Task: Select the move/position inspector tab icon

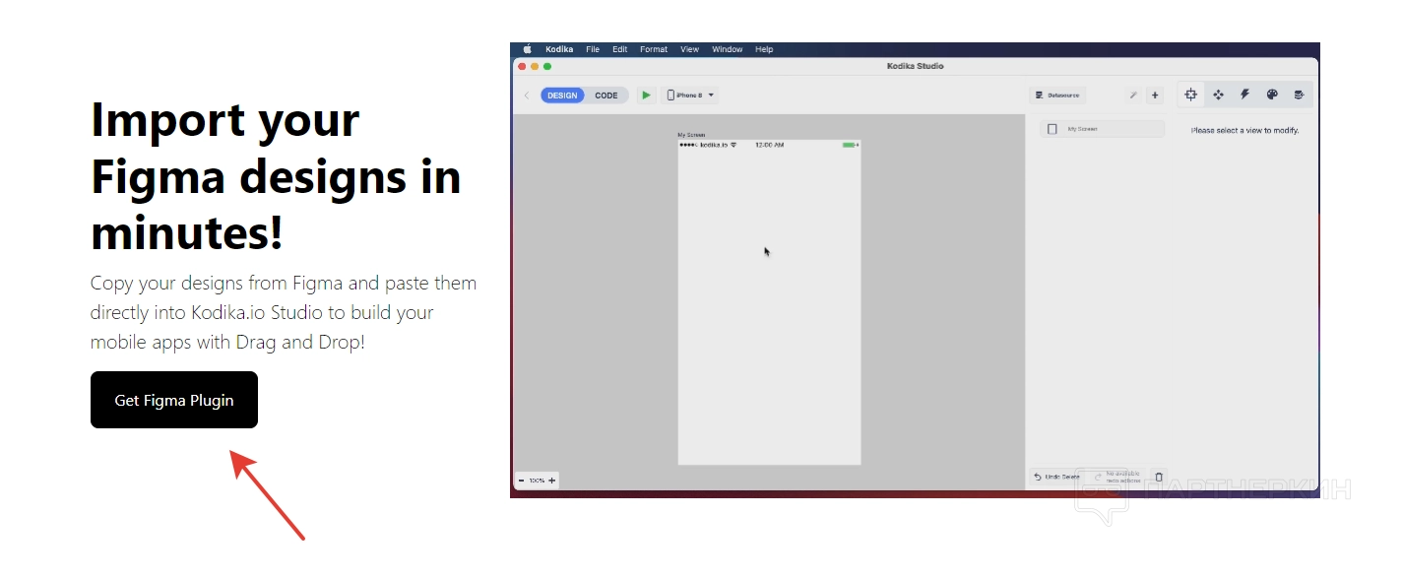Action: tap(1218, 95)
